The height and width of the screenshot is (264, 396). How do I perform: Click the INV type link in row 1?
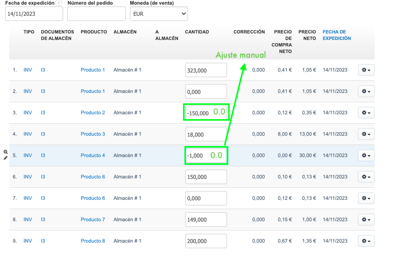pos(28,70)
